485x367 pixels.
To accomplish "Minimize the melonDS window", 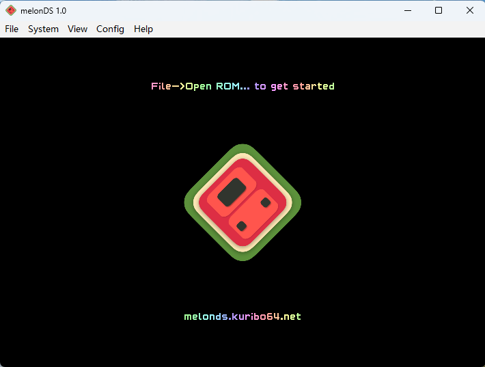I will (x=408, y=10).
